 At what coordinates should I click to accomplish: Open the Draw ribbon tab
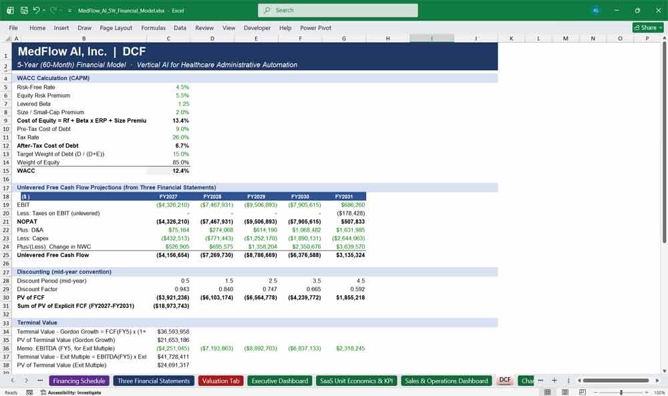(84, 27)
